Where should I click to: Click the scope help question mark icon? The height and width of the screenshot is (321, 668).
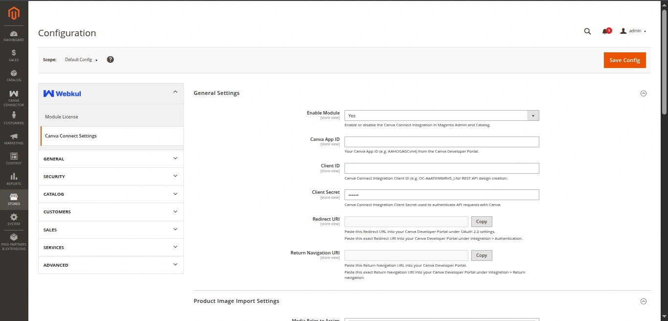(x=110, y=60)
